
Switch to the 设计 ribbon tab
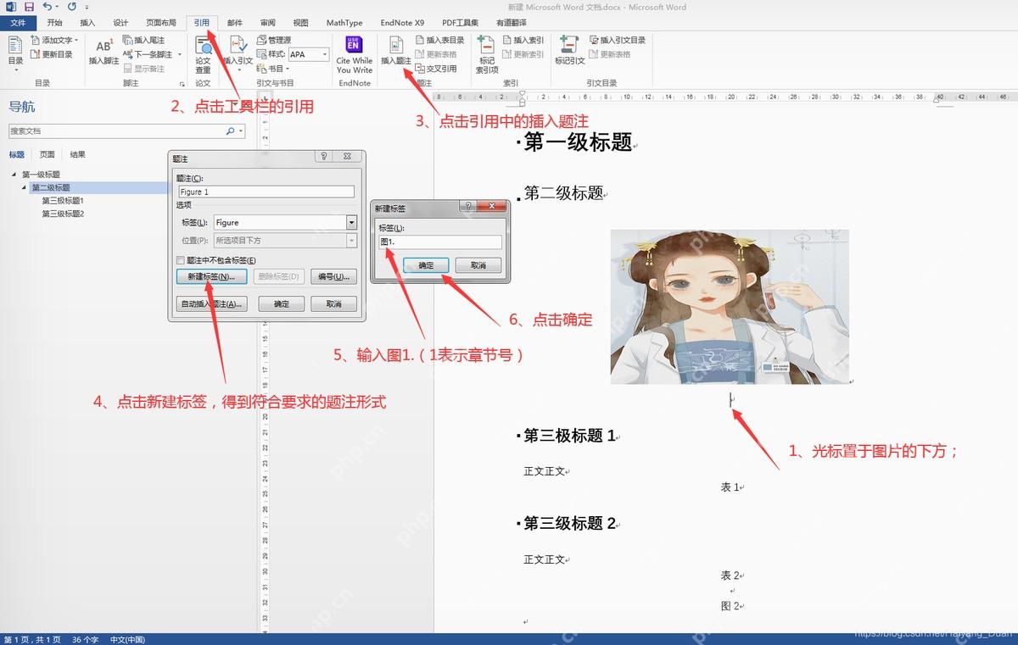120,23
